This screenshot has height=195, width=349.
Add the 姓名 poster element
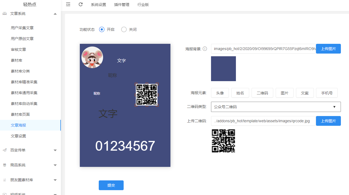pos(240,93)
